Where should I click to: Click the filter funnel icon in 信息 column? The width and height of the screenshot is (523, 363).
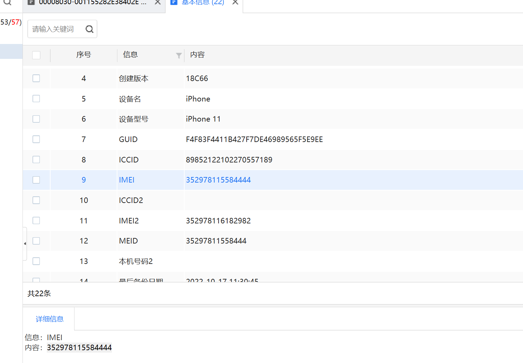tap(179, 55)
